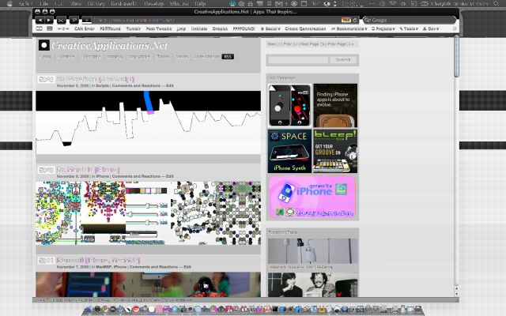
Task: Open the Droplet bookmark
Action: click(x=220, y=28)
